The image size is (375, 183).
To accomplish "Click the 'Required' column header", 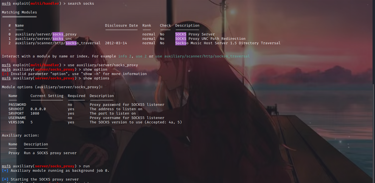I will tap(77, 96).
